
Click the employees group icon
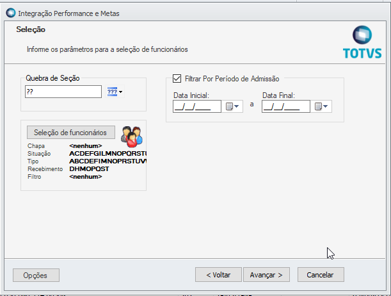click(x=131, y=133)
